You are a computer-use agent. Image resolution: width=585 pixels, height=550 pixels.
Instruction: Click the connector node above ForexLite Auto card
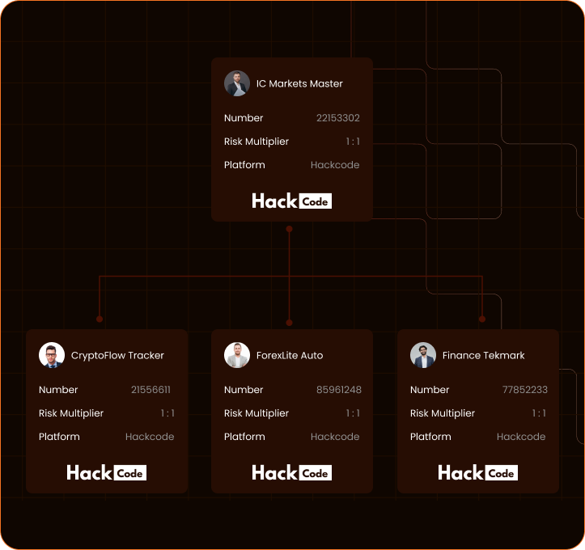pos(289,323)
